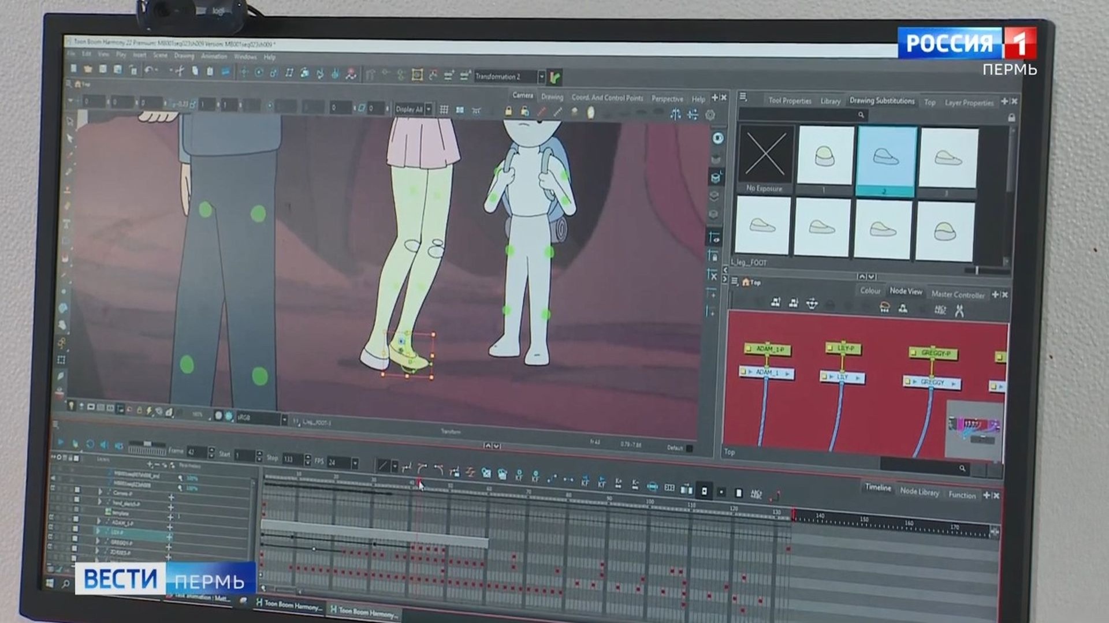Click the Windows taskbar search icon
Viewport: 1109px width, 623px height.
[x=65, y=584]
